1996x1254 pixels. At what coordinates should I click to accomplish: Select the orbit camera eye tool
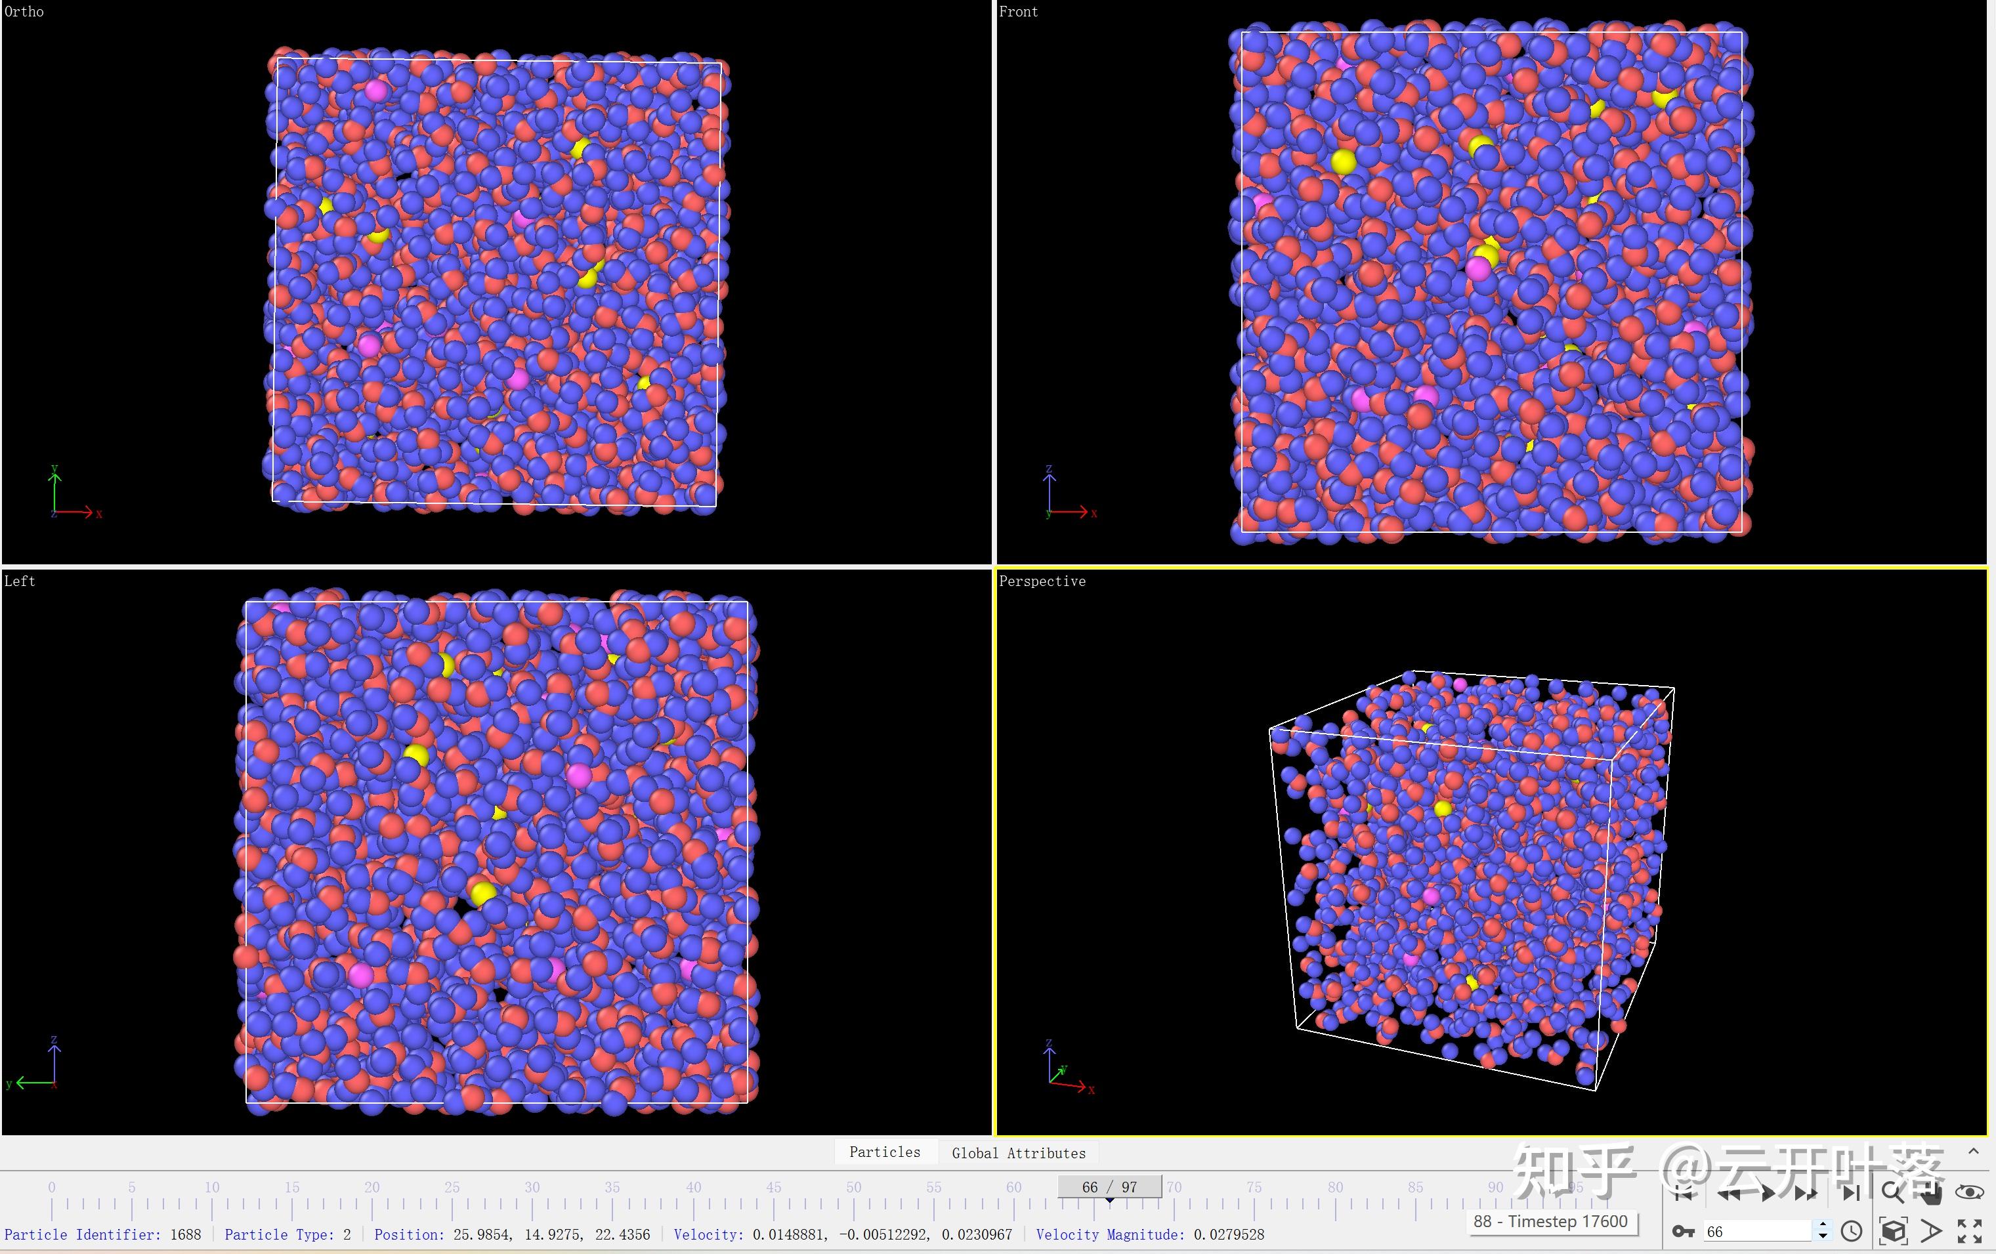(x=1970, y=1194)
